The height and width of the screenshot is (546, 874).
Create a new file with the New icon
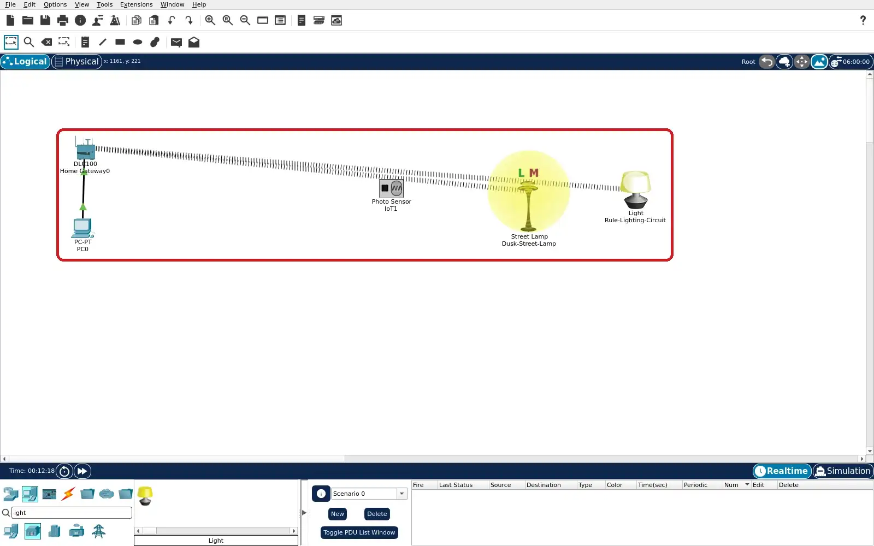pos(10,20)
